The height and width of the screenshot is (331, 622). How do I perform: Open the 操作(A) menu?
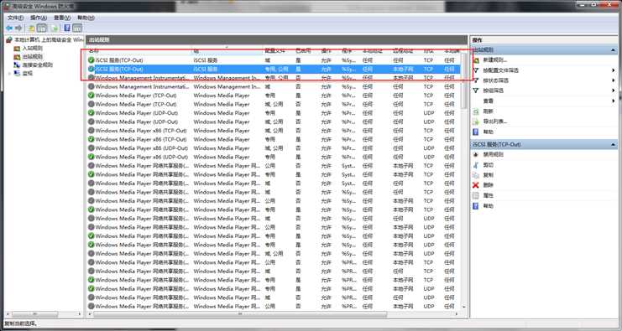39,18
